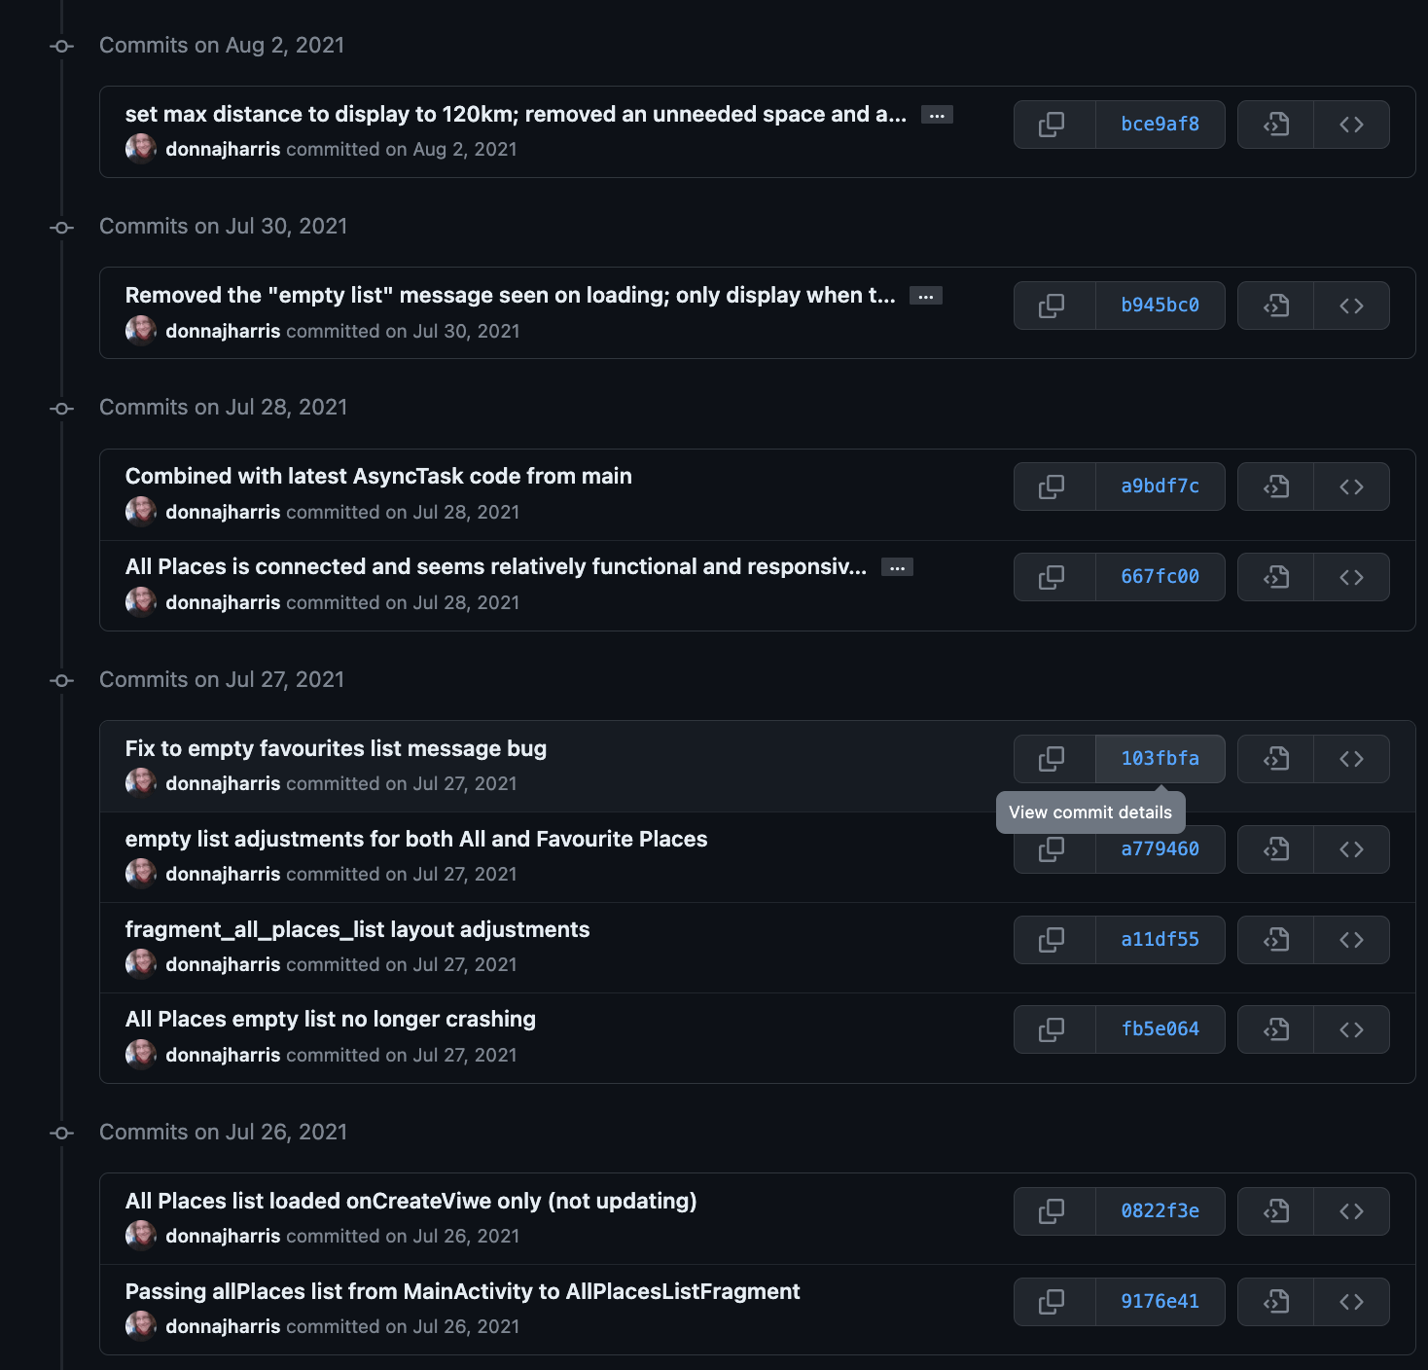Browse repository at commit b945bc0
Image resolution: width=1428 pixels, height=1370 pixels.
pos(1351,305)
